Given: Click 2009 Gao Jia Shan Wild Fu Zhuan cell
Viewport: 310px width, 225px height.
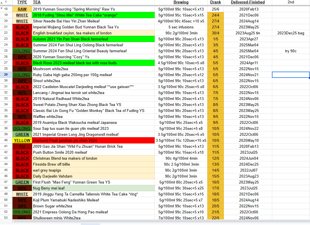Looking at the screenshot, I should pos(93,146).
